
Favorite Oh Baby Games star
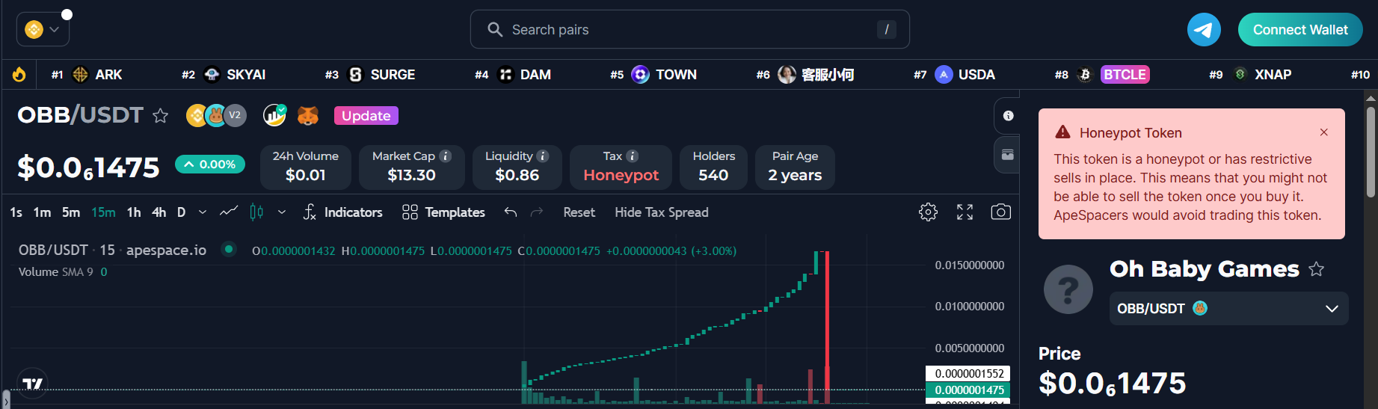click(x=1317, y=269)
